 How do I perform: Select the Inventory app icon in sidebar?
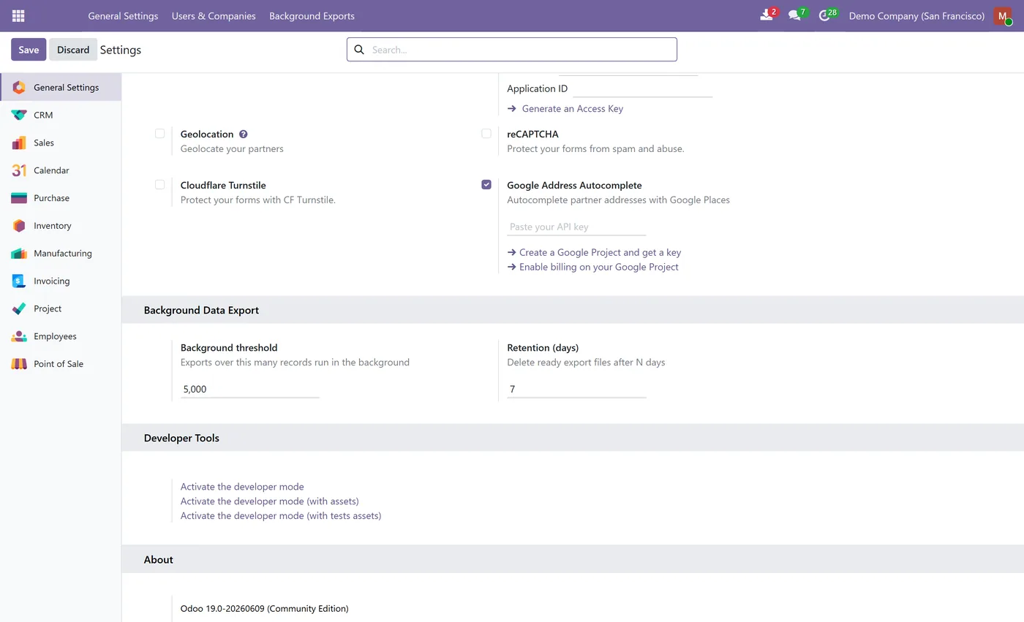tap(19, 226)
